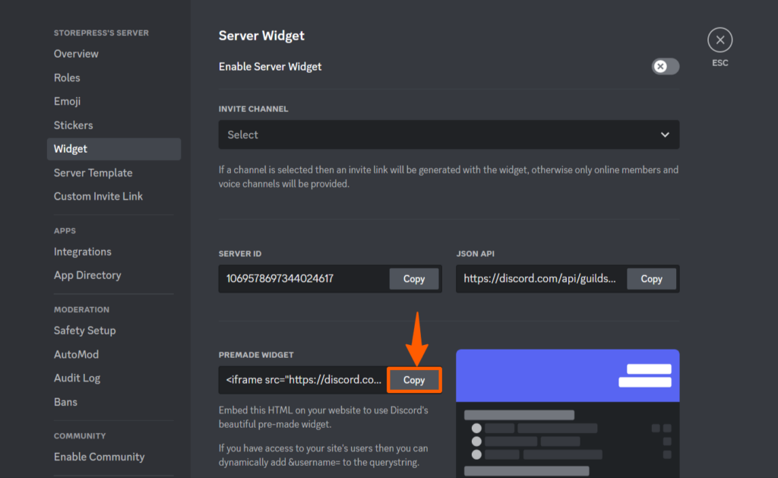Open AutoMod settings
Image resolution: width=778 pixels, height=478 pixels.
[x=77, y=354]
